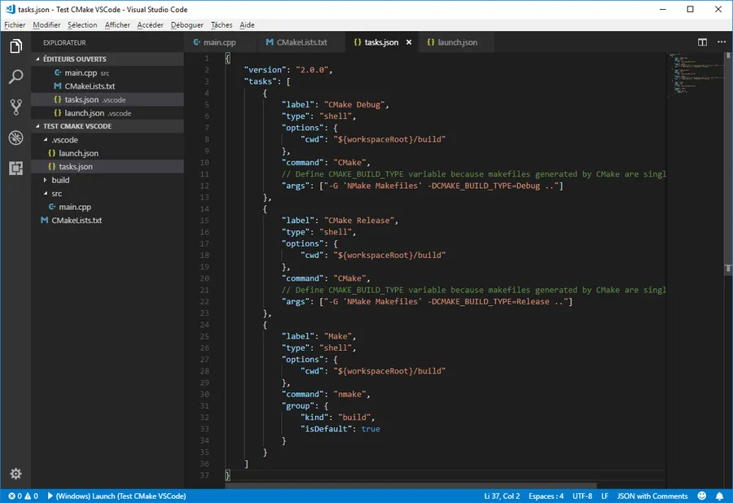Open notifications bell in status bar
733x503 pixels.
719,496
